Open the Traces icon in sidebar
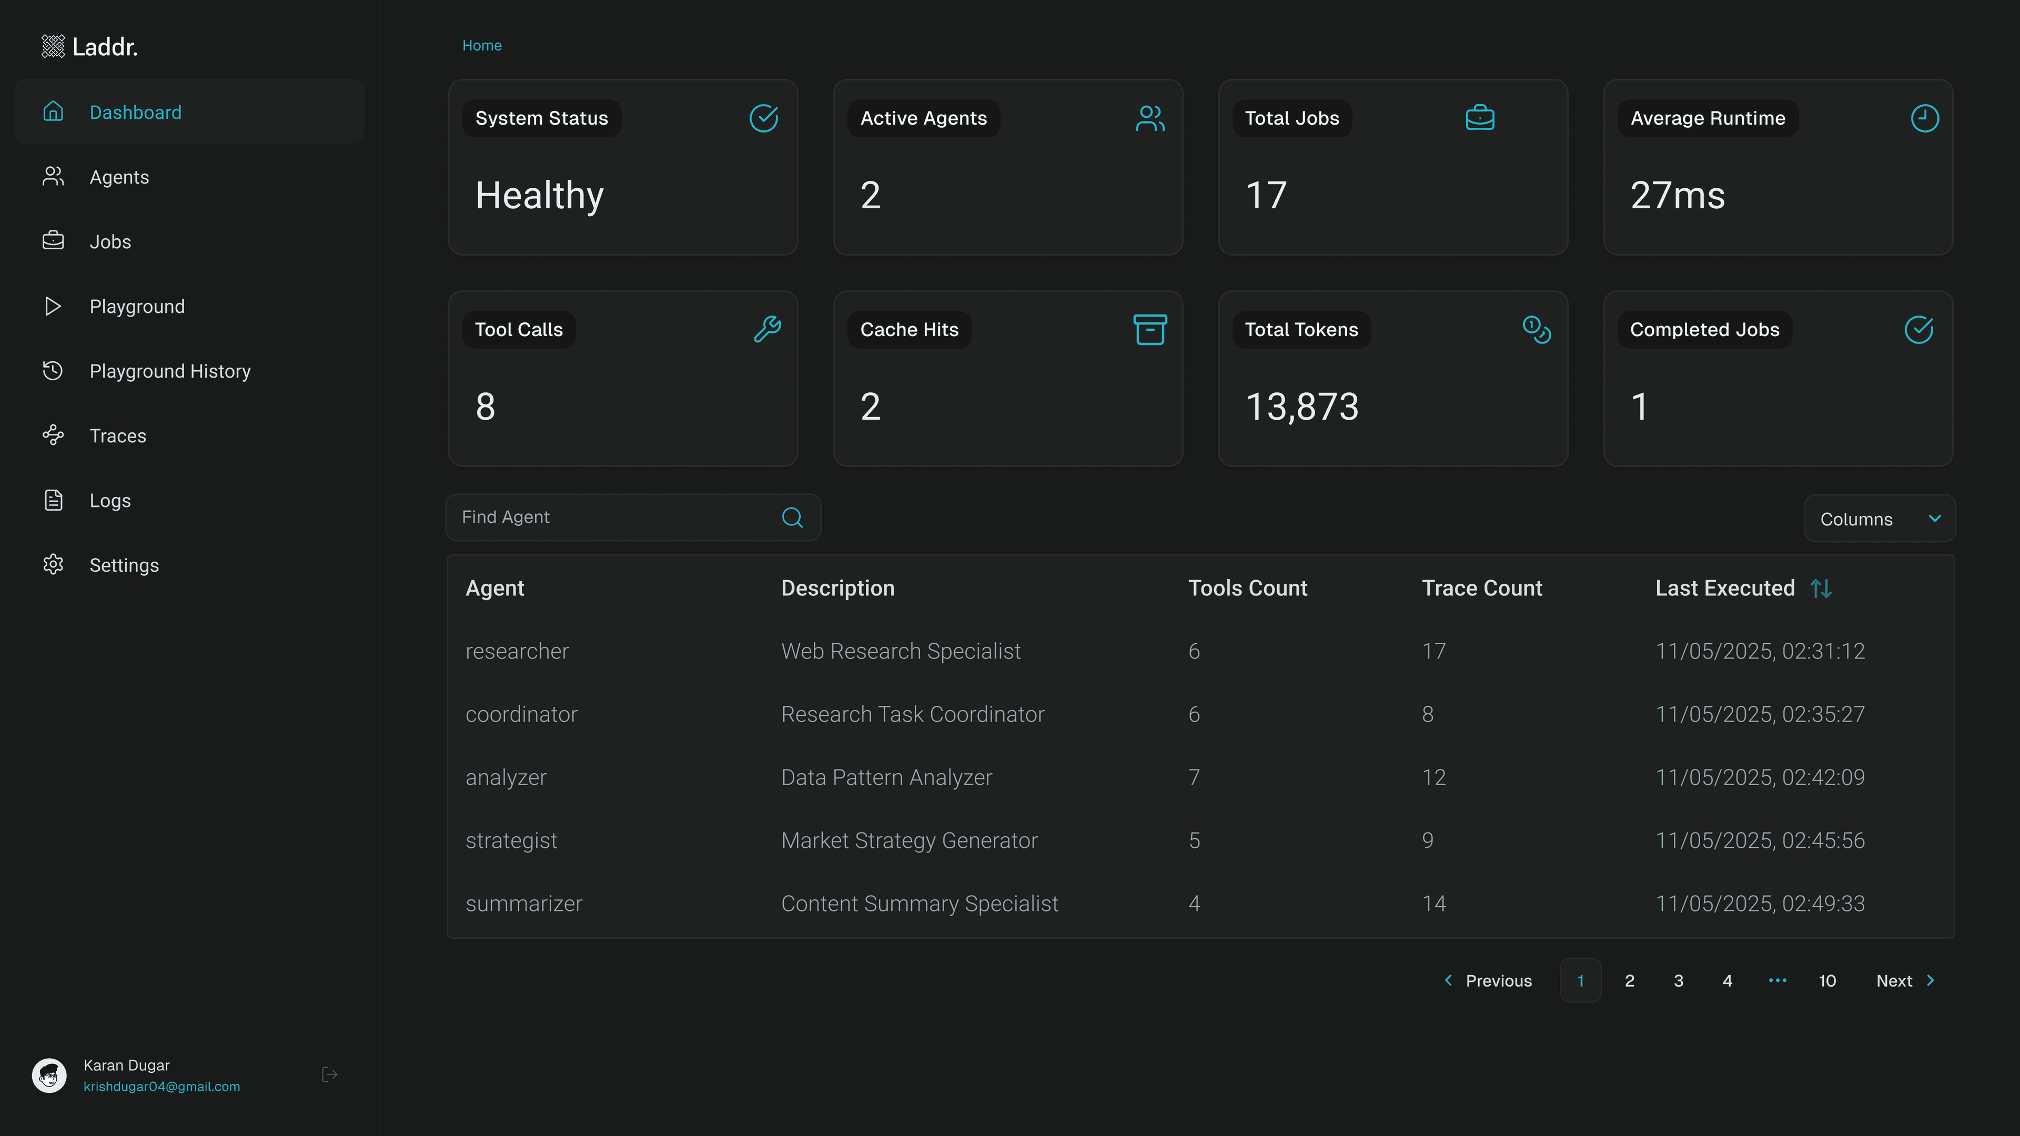Screen dimensions: 2020x1136 [x=53, y=435]
